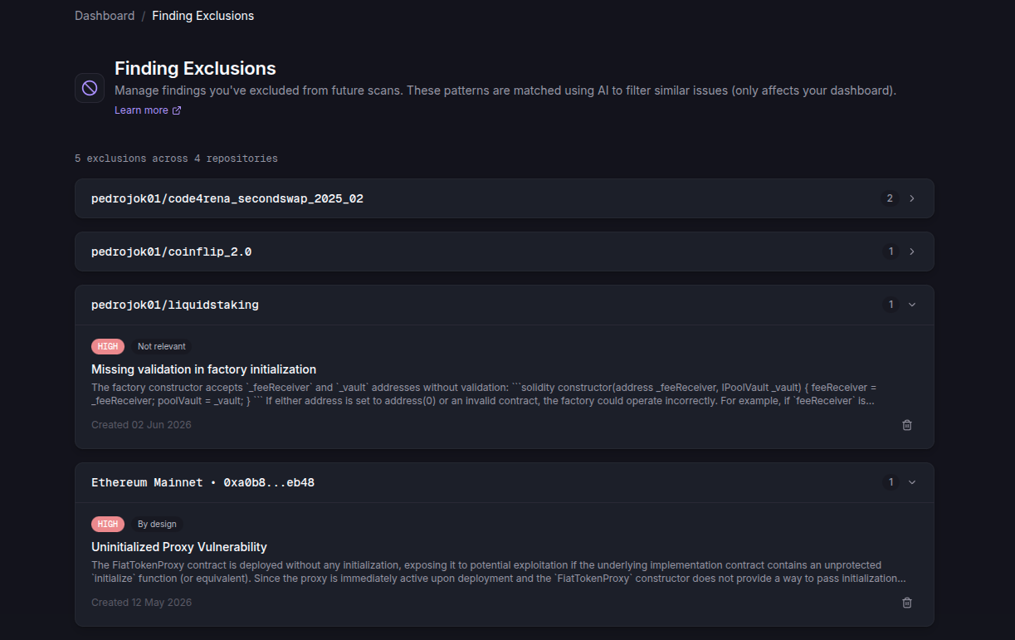Click the down chevron on liquidstaking row
Viewport: 1015px width, 640px height.
pos(912,305)
